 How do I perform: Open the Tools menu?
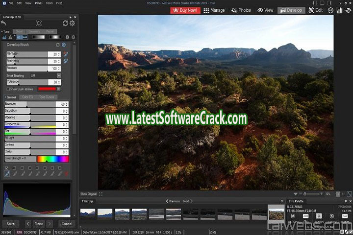(49, 3)
